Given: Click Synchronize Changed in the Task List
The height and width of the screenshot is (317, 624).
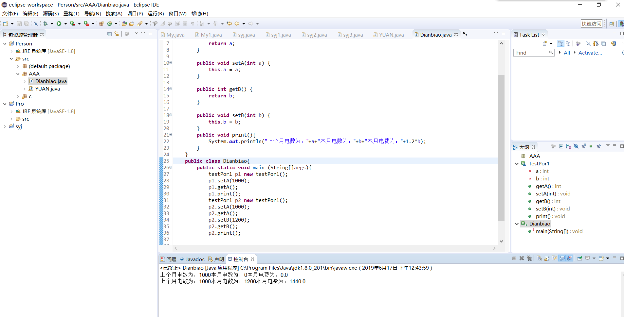Looking at the screenshot, I should click(x=613, y=43).
